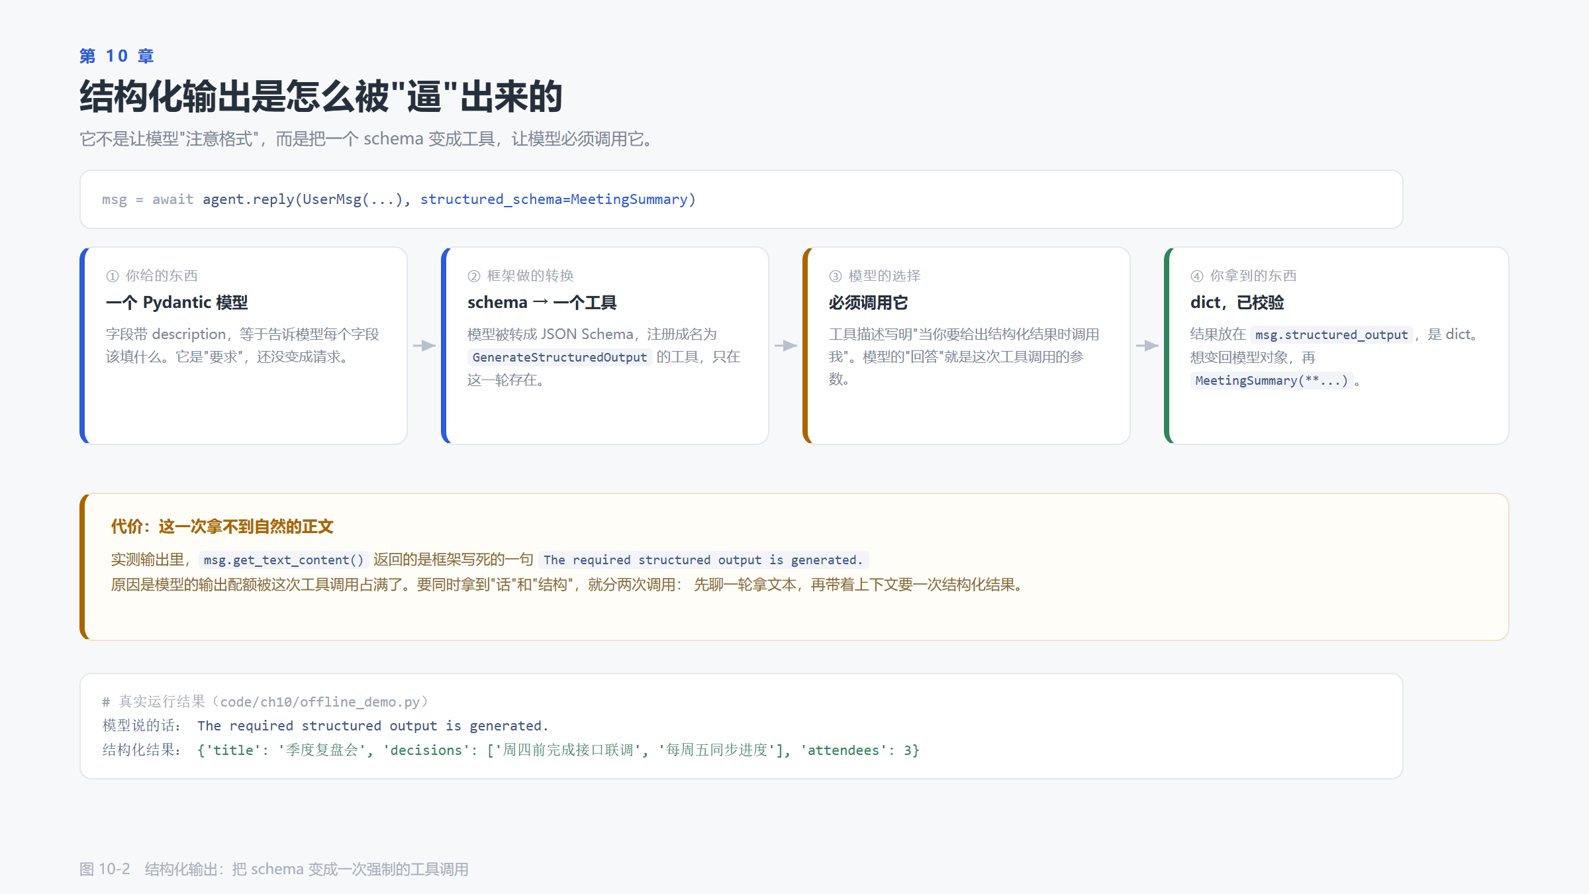Click the output line starting '模型说的话：'

point(326,726)
